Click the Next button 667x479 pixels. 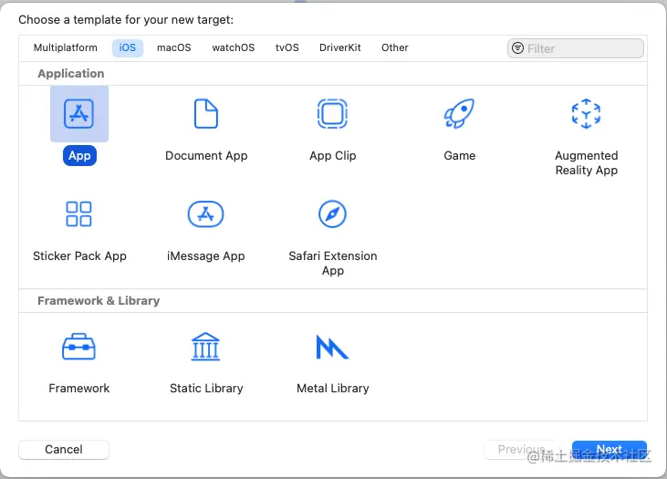pos(610,449)
